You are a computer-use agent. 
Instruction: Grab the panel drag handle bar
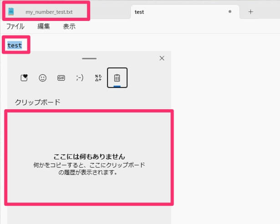point(89,58)
